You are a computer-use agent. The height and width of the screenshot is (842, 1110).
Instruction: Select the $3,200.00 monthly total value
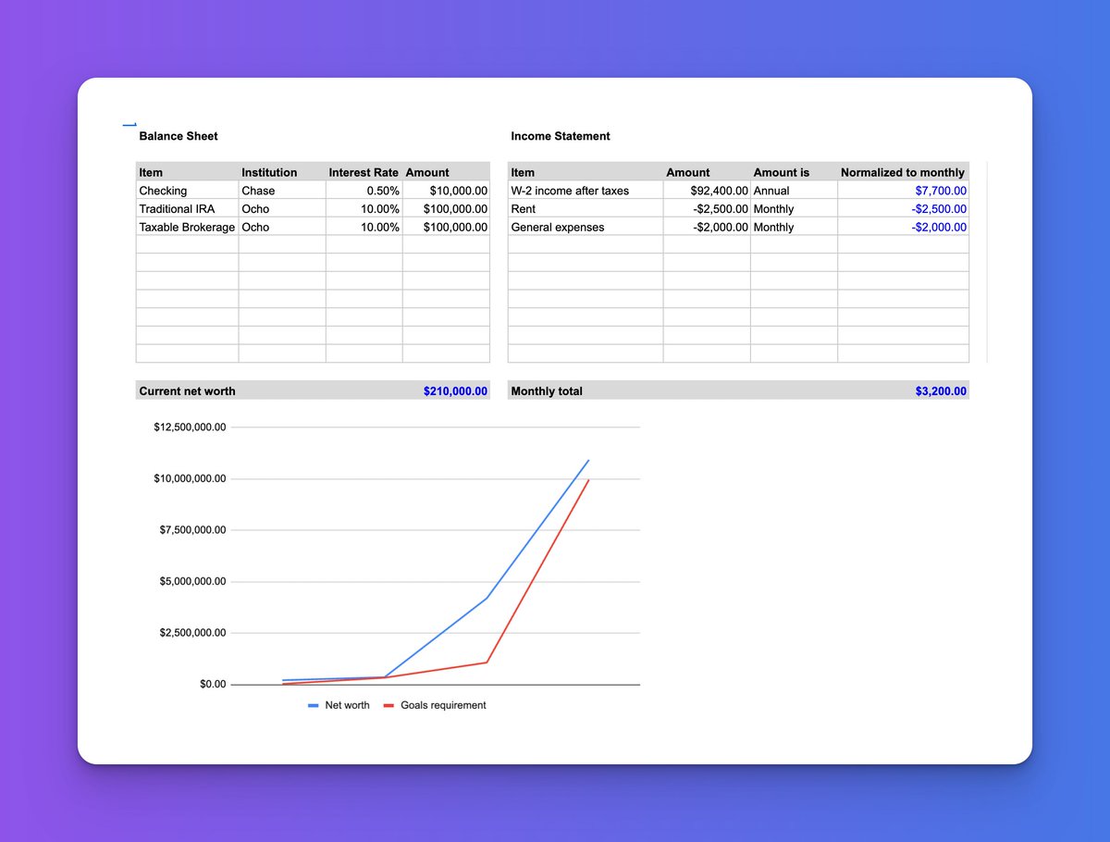[941, 391]
